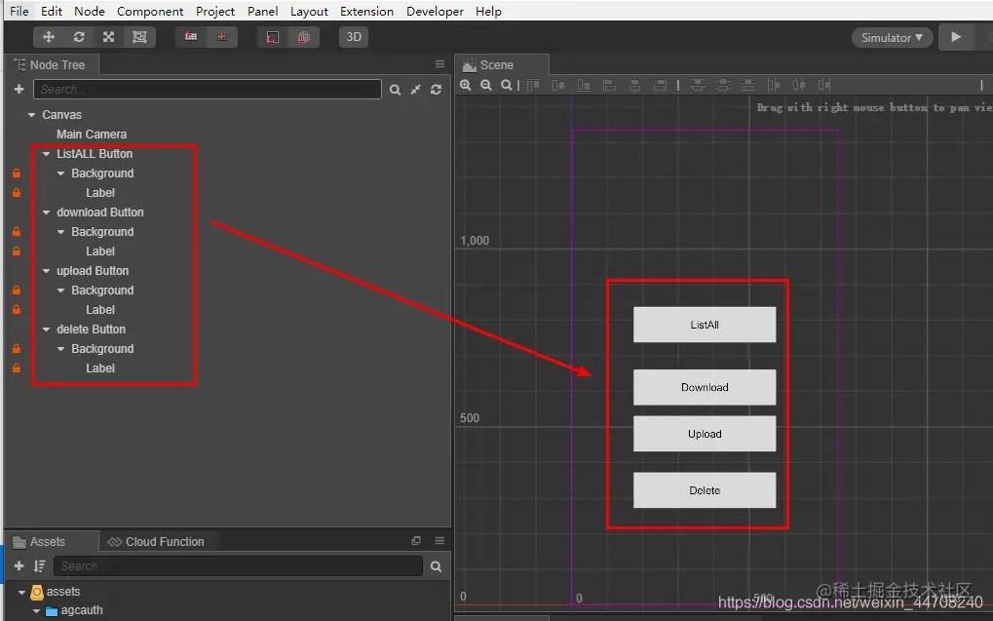Zoom in on the Scene view
This screenshot has height=621, width=993.
pos(466,85)
